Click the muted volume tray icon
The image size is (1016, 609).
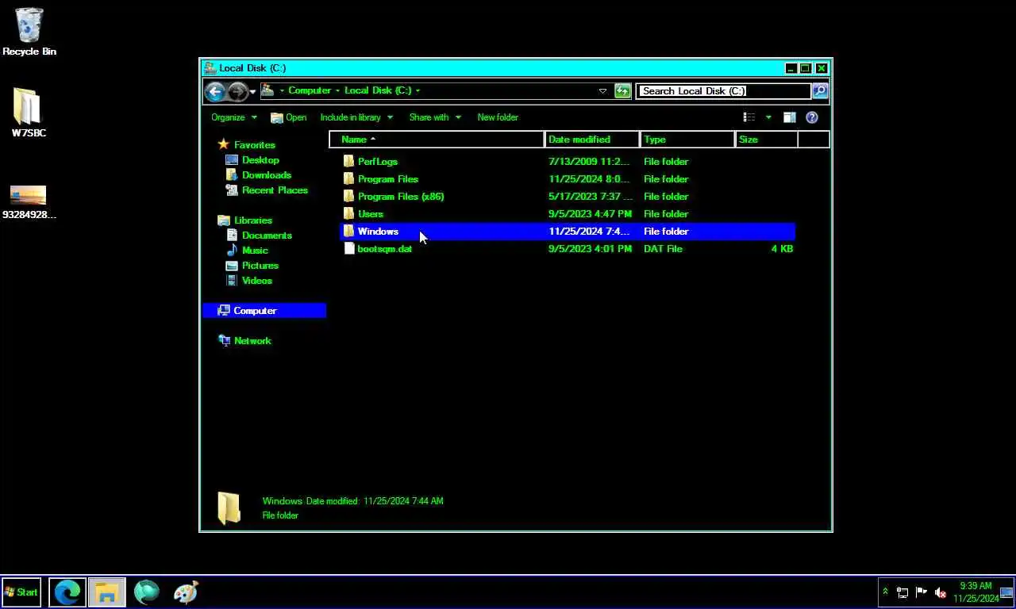tap(941, 592)
